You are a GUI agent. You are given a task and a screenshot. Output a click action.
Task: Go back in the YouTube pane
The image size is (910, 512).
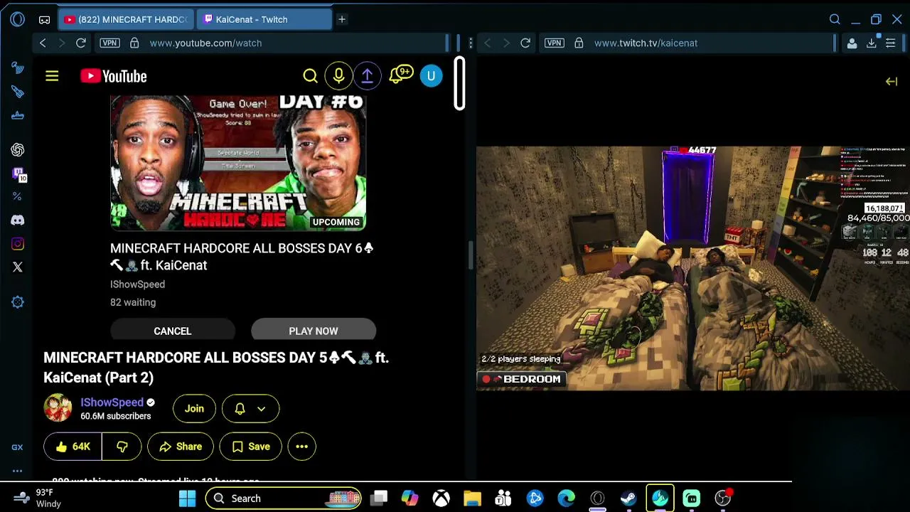(43, 43)
